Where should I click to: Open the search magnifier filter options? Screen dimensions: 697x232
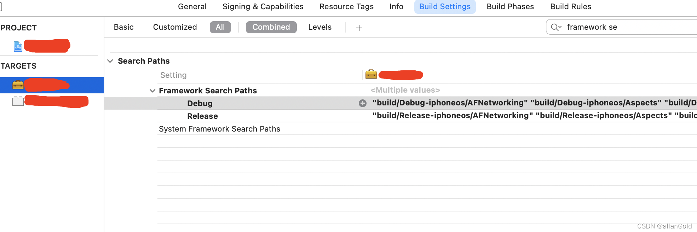556,27
